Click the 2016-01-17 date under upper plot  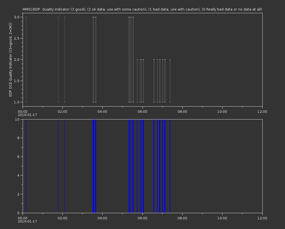27,115
